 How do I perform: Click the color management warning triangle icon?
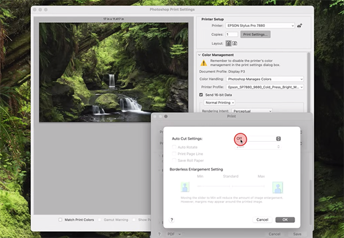coord(204,63)
